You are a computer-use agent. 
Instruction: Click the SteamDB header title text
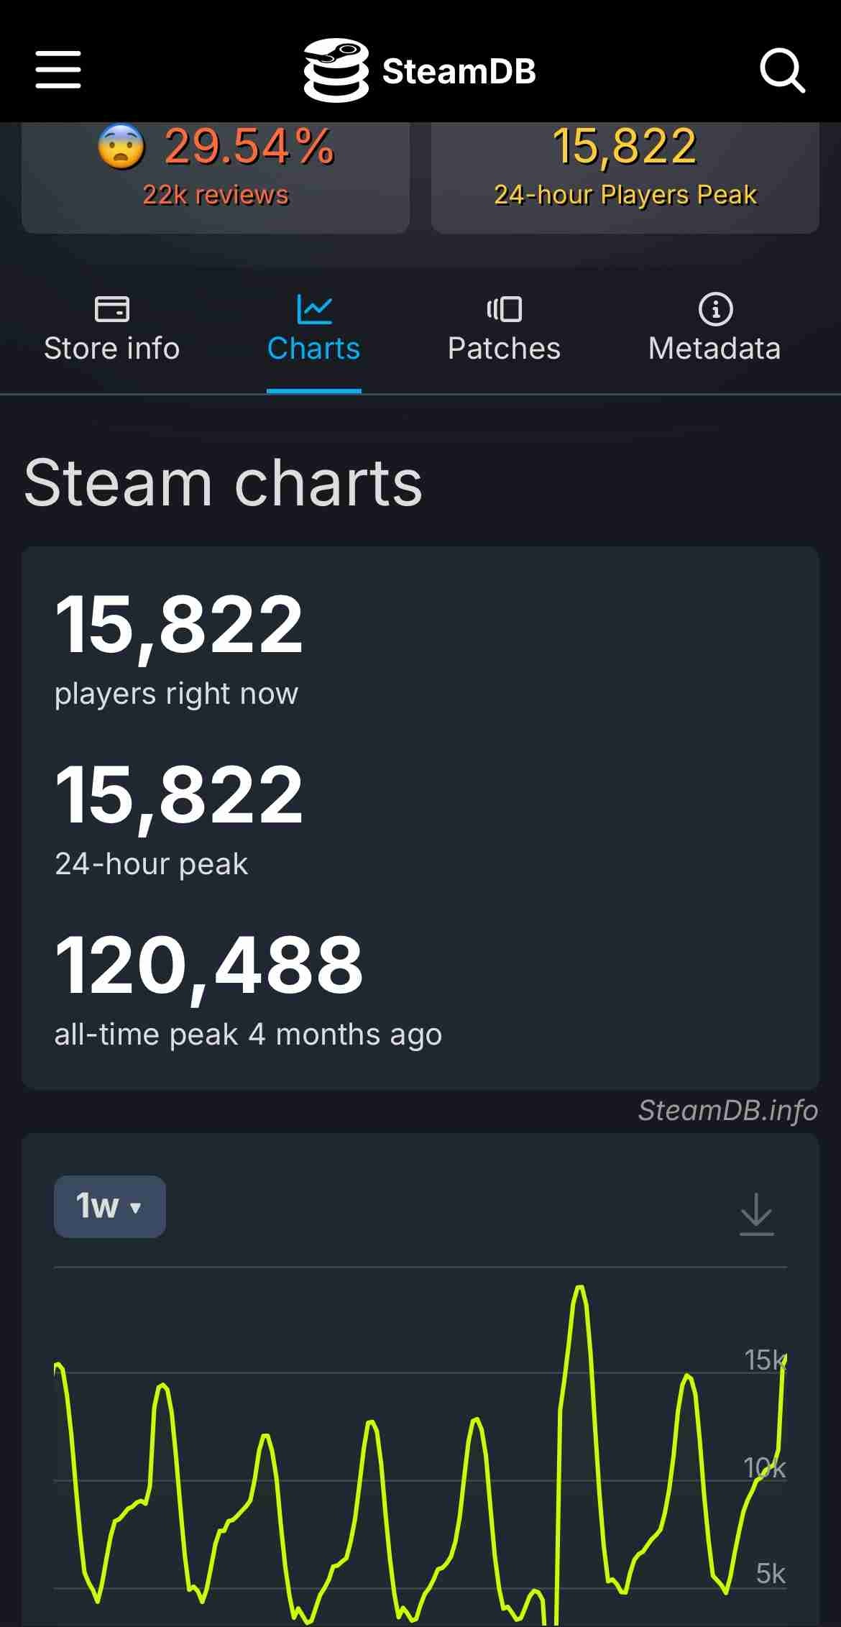[x=459, y=71]
